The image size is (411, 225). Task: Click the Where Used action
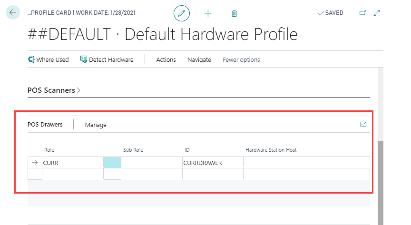(49, 59)
